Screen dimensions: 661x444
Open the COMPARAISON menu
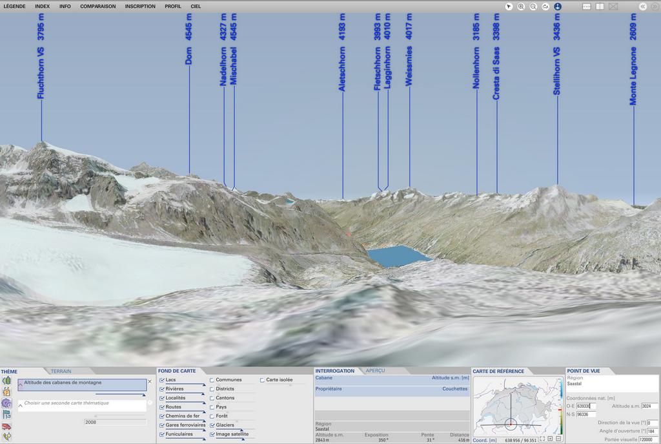98,6
